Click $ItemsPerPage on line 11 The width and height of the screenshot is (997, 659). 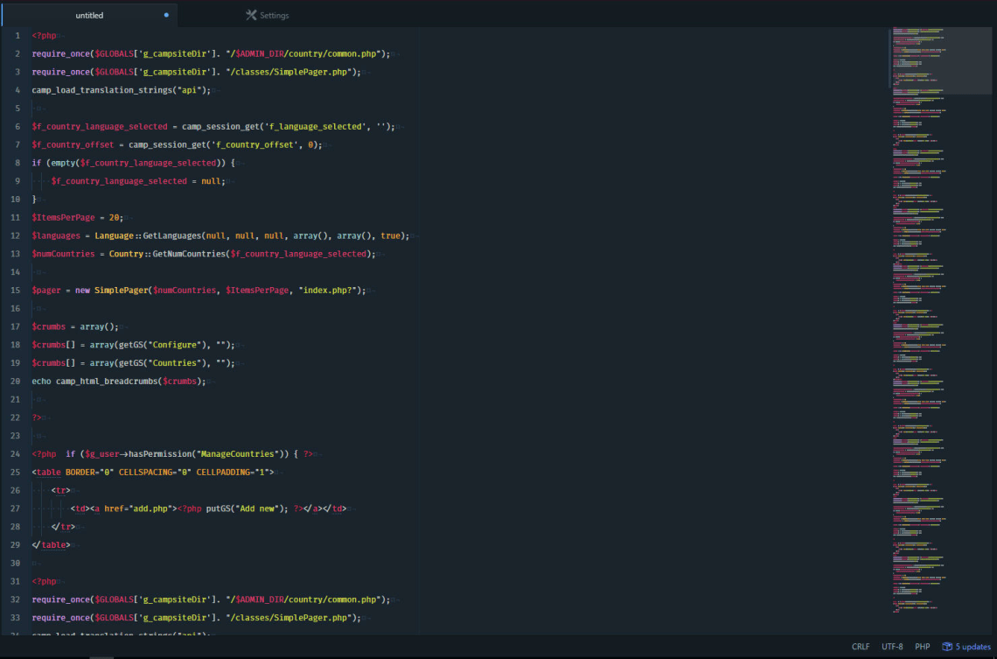63,218
